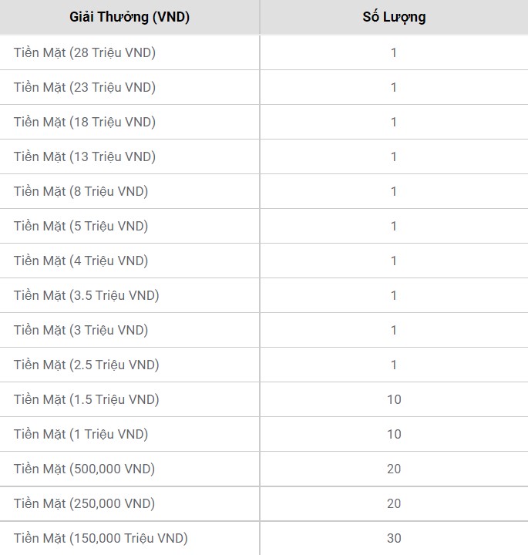The image size is (528, 555).
Task: Select the 'Tiền Mặt (28 Triệu VND)' cell
Action: click(x=85, y=52)
